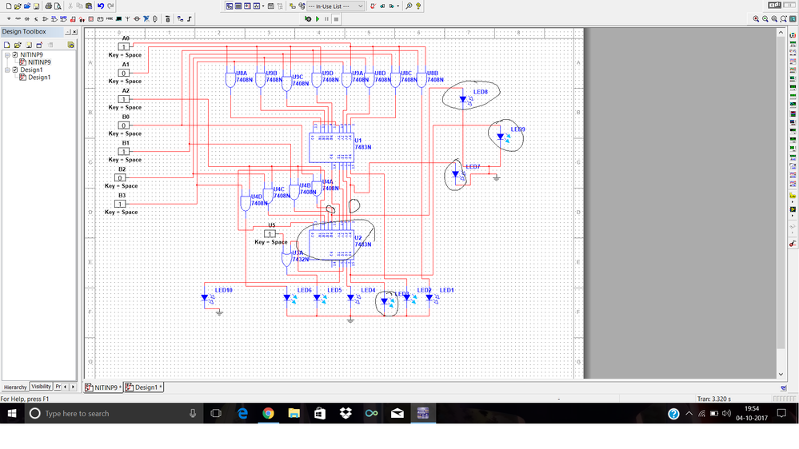Viewport: 799px width, 449px height.
Task: Create new design in Design Toolbox
Action: [x=7, y=45]
